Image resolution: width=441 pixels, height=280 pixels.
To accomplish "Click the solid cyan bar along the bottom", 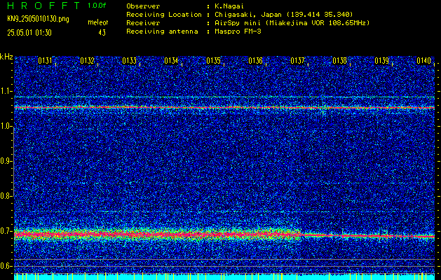I will pyautogui.click(x=224, y=276).
